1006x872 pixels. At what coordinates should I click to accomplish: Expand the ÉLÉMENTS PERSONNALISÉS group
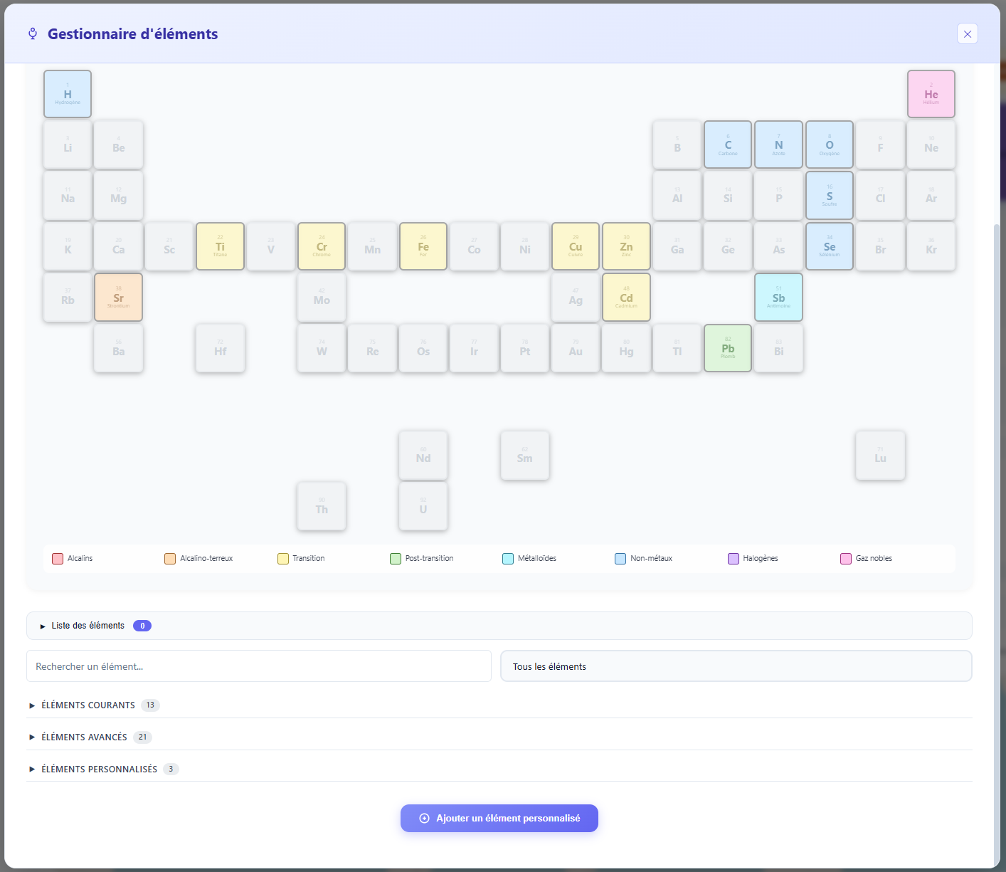[x=99, y=769]
